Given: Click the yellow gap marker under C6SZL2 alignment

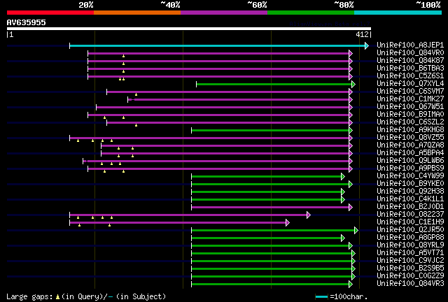Looking at the screenshot, I should point(136,125).
